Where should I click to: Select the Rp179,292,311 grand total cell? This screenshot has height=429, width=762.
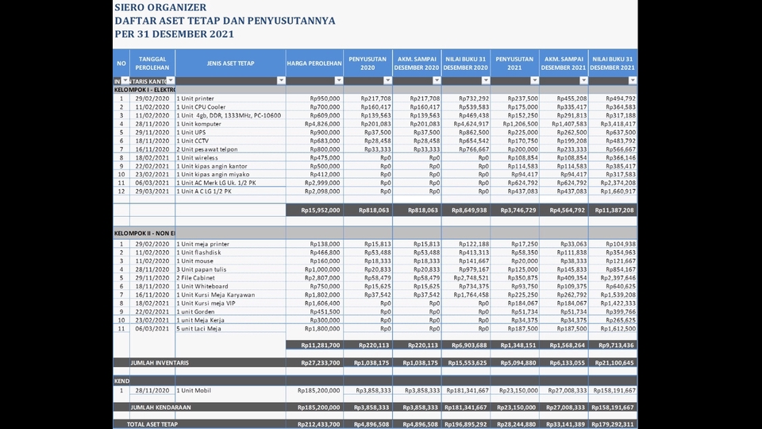pos(612,424)
